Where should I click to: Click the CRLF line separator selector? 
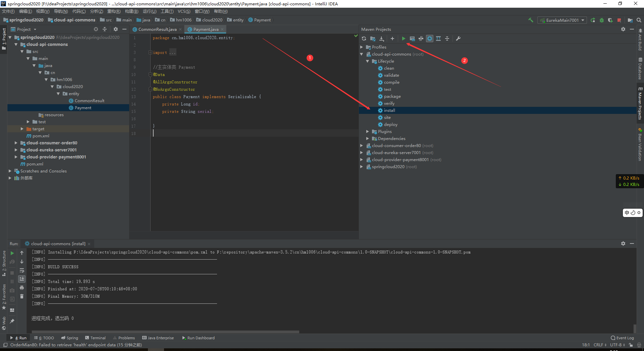pyautogui.click(x=600, y=345)
